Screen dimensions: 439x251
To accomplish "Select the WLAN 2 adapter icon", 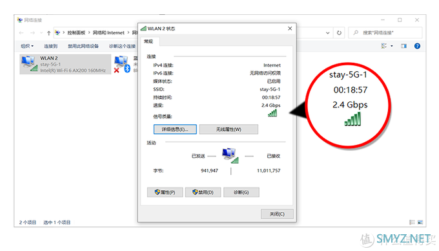I will (30, 63).
